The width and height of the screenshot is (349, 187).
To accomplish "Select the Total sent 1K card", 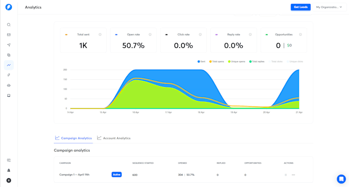I will pyautogui.click(x=83, y=41).
